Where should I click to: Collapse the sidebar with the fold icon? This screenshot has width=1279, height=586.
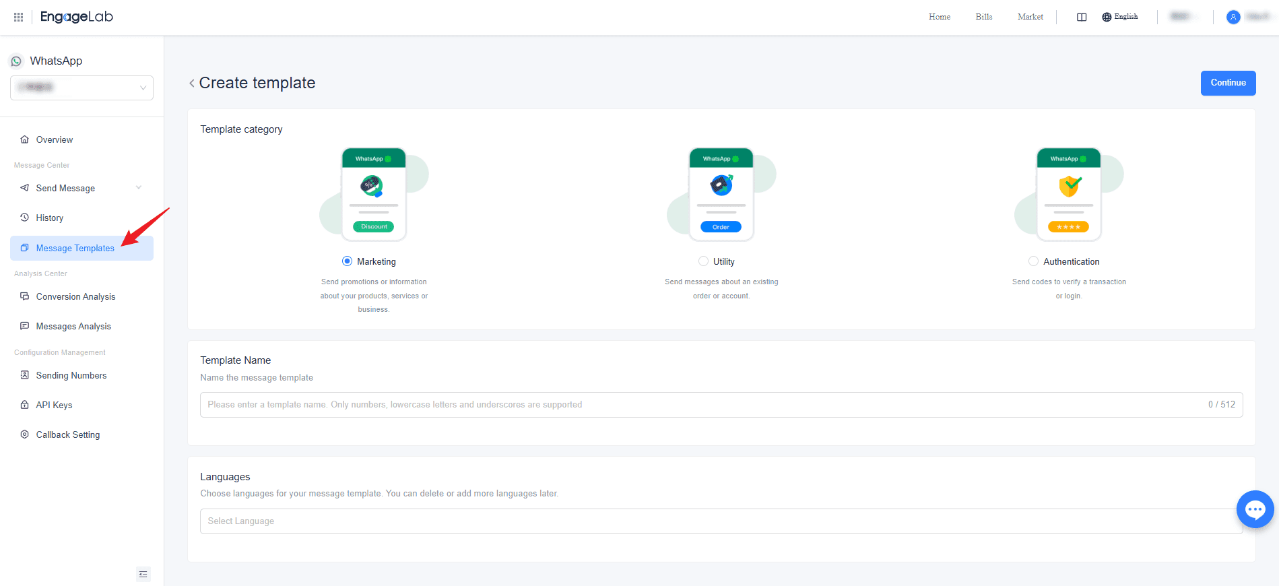coord(143,575)
